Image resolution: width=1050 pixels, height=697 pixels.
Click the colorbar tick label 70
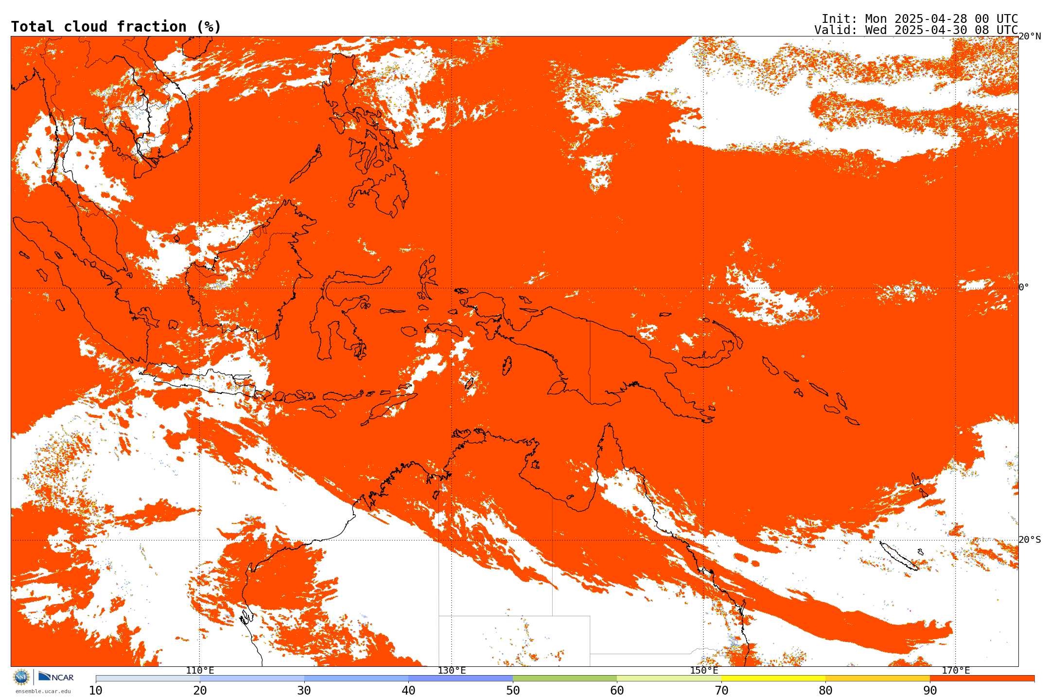[x=721, y=691]
